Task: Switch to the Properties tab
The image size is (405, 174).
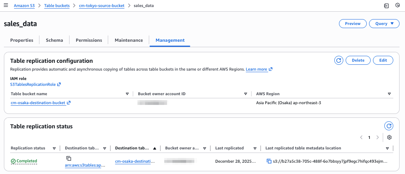Action: click(x=22, y=40)
